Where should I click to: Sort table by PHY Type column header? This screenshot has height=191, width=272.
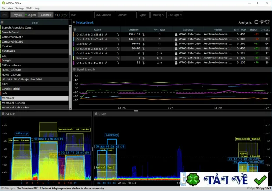pyautogui.click(x=159, y=30)
